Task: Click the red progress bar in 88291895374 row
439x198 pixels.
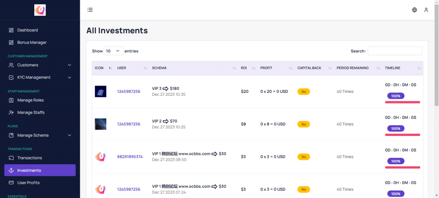Action: pos(403,168)
